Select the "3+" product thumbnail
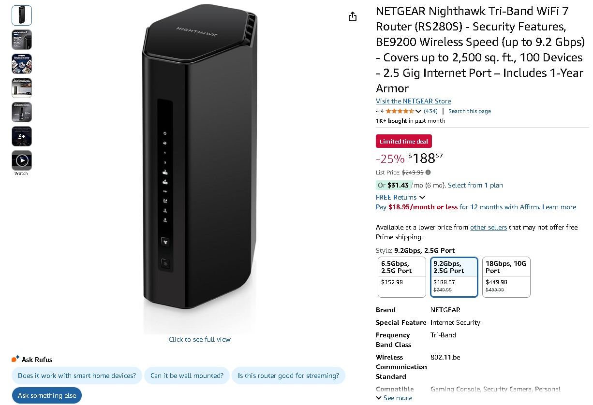Viewport: 593px width, 405px height. [22, 136]
